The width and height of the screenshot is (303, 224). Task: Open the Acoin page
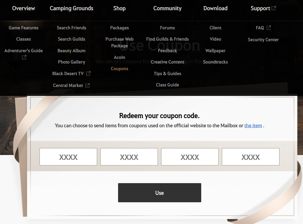click(120, 57)
